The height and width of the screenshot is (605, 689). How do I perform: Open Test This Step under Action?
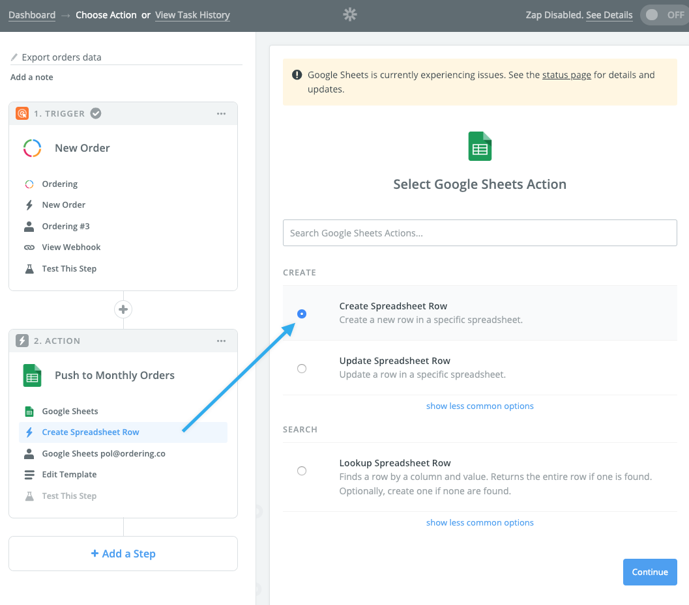pyautogui.click(x=70, y=496)
